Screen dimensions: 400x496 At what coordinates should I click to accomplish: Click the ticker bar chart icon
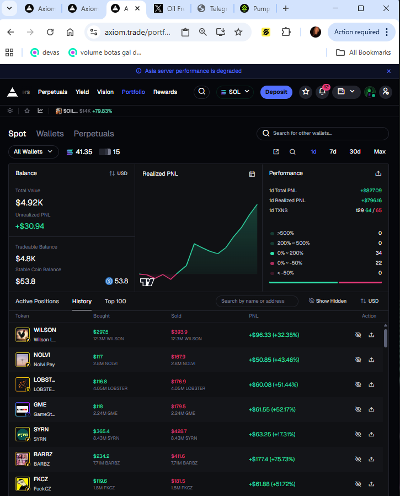[x=40, y=110]
